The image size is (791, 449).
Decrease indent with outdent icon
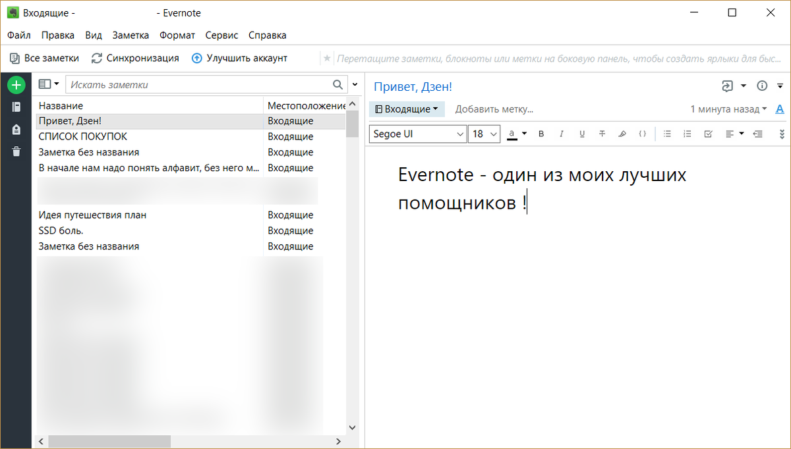758,134
